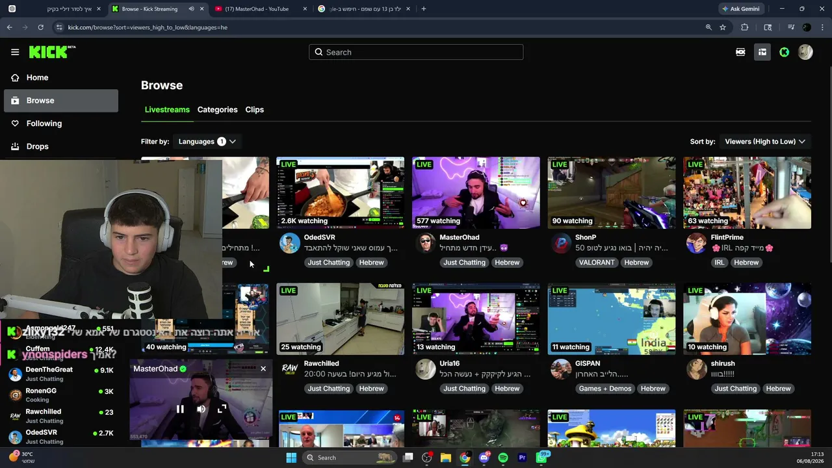
Task: Click the VALORANT category tag under ShonP
Action: pos(596,263)
